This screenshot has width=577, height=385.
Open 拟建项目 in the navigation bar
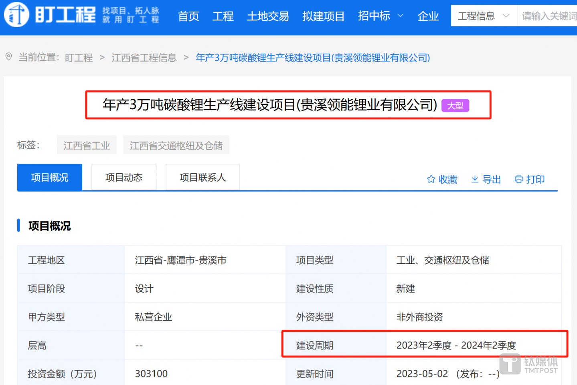coord(323,16)
